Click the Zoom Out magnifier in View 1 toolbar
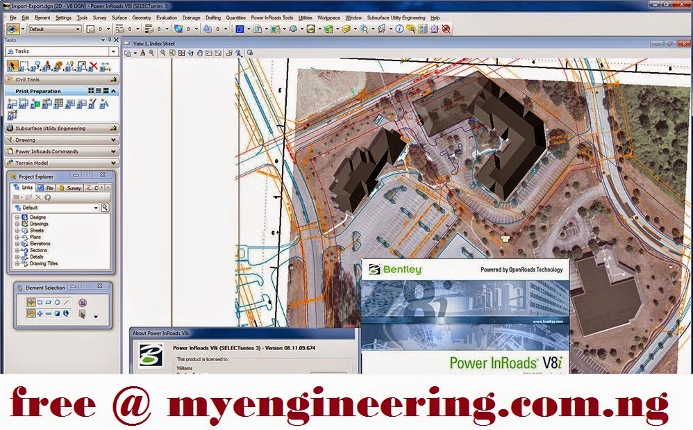 [162, 53]
